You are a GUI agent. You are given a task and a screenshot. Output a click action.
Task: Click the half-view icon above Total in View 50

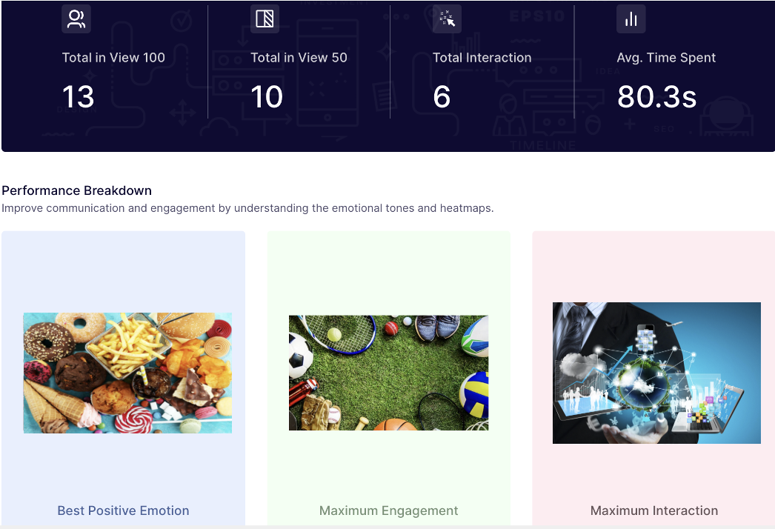265,19
